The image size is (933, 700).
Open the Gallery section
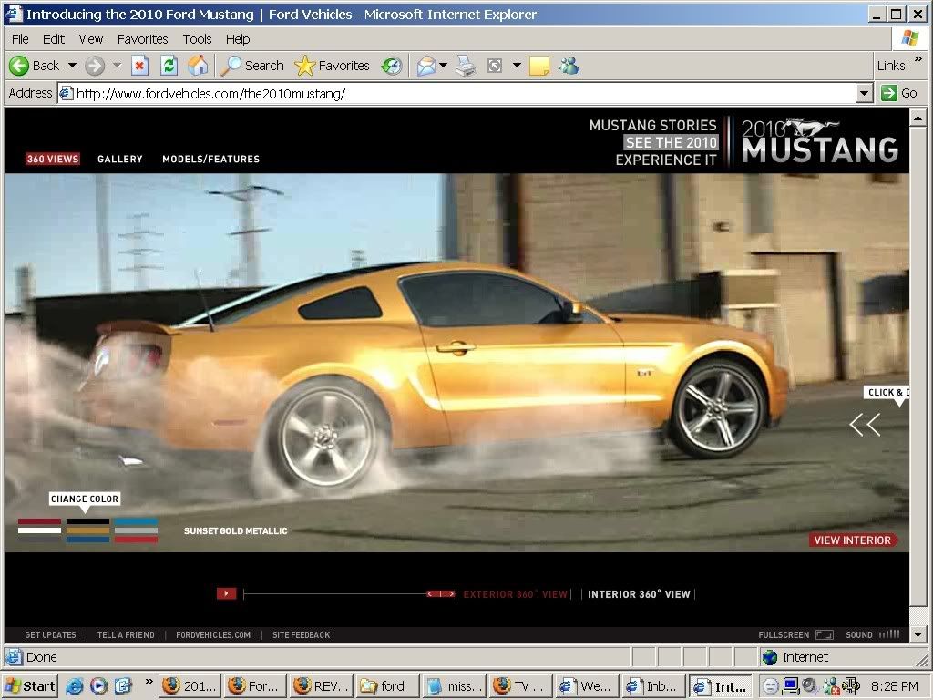coord(120,159)
